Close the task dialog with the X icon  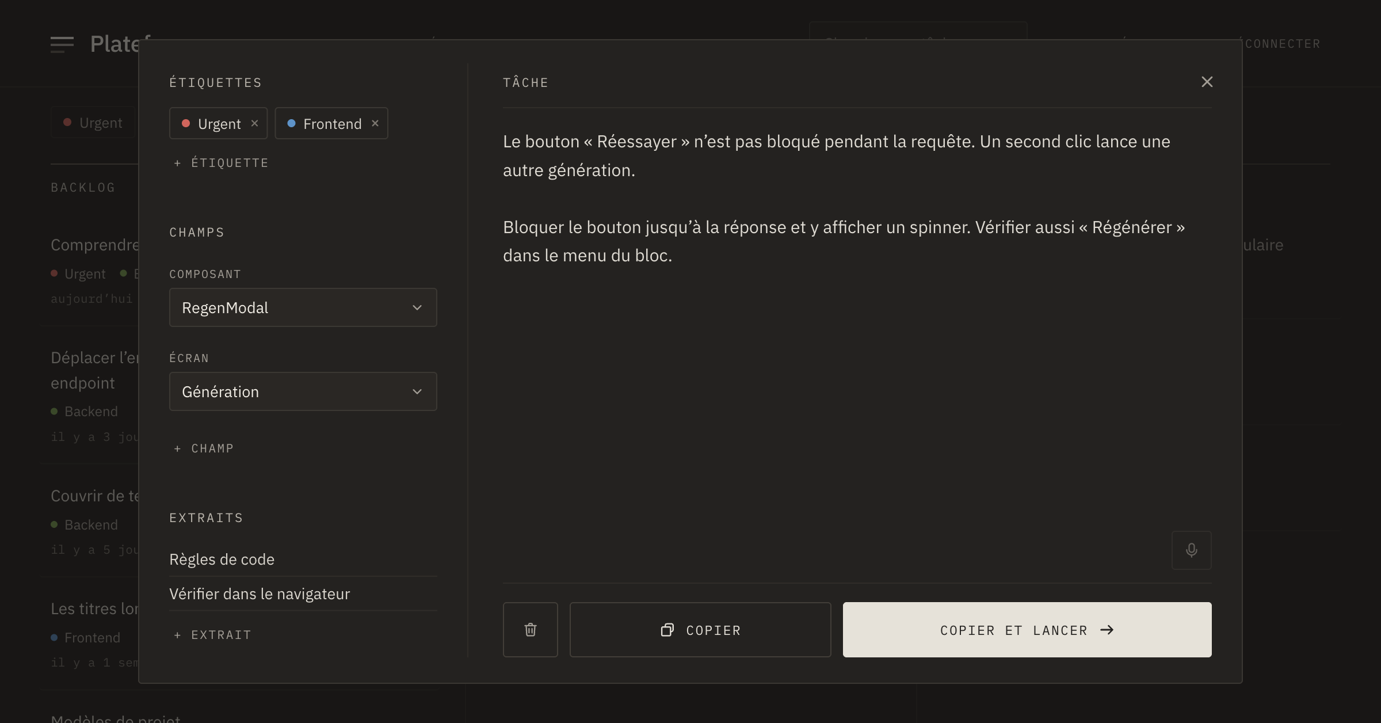point(1207,82)
